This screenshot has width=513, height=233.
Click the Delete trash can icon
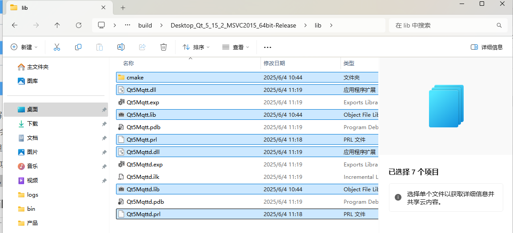tap(164, 47)
